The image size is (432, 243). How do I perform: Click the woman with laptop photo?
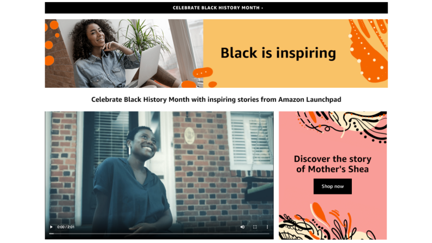pos(124,53)
